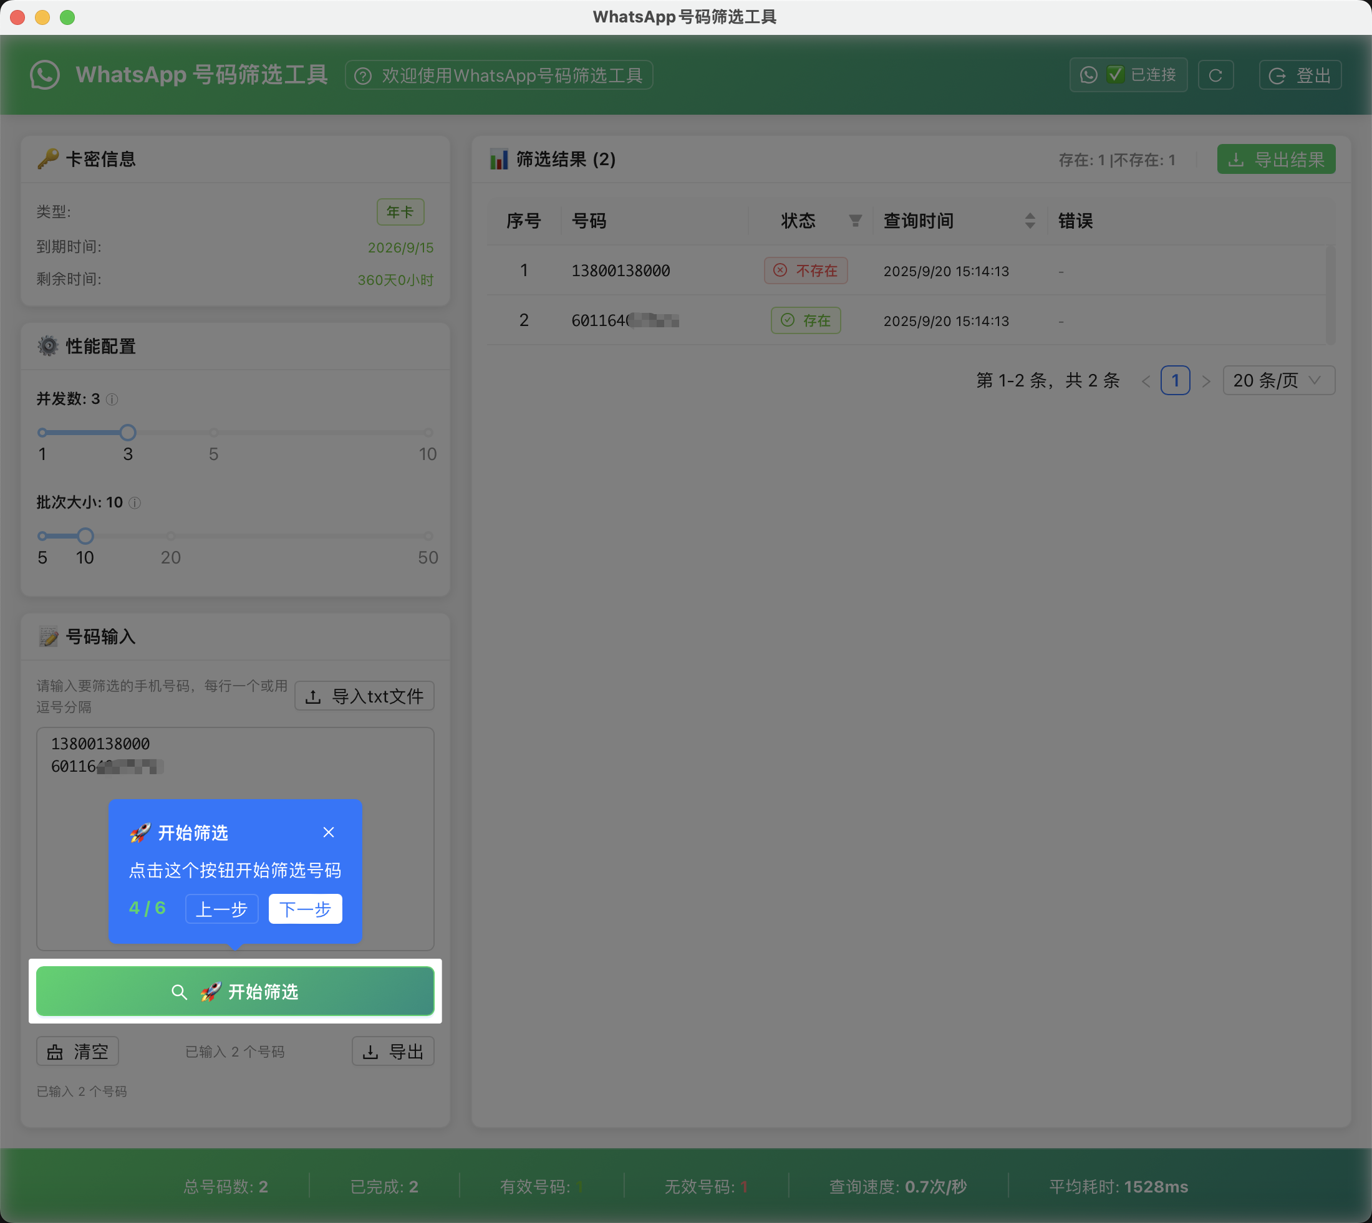Select page 1 in the pagination bar
1372x1223 pixels.
(x=1176, y=380)
